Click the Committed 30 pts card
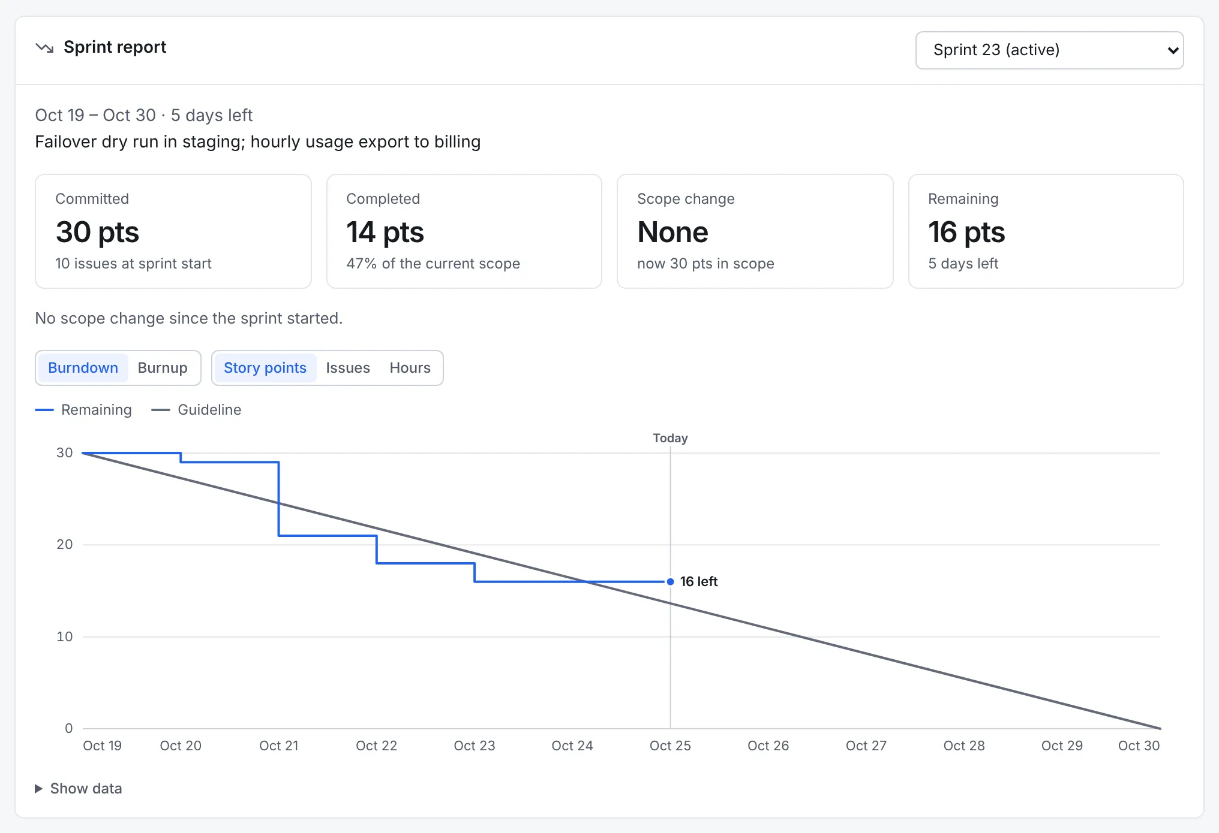1219x833 pixels. point(173,231)
